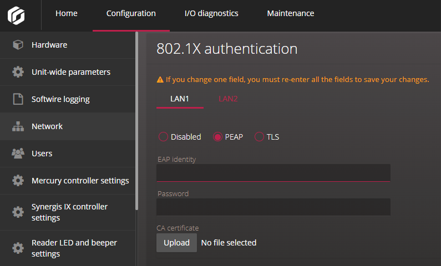Open the Home tab

click(x=67, y=13)
